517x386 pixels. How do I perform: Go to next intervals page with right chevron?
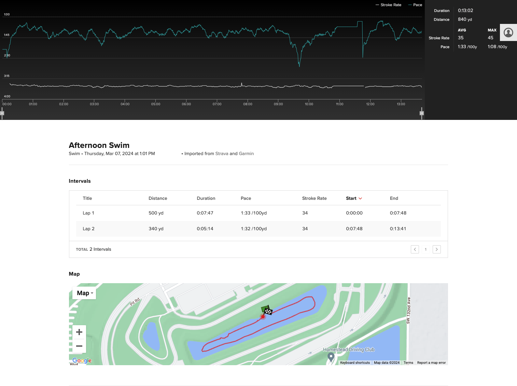pyautogui.click(x=437, y=249)
